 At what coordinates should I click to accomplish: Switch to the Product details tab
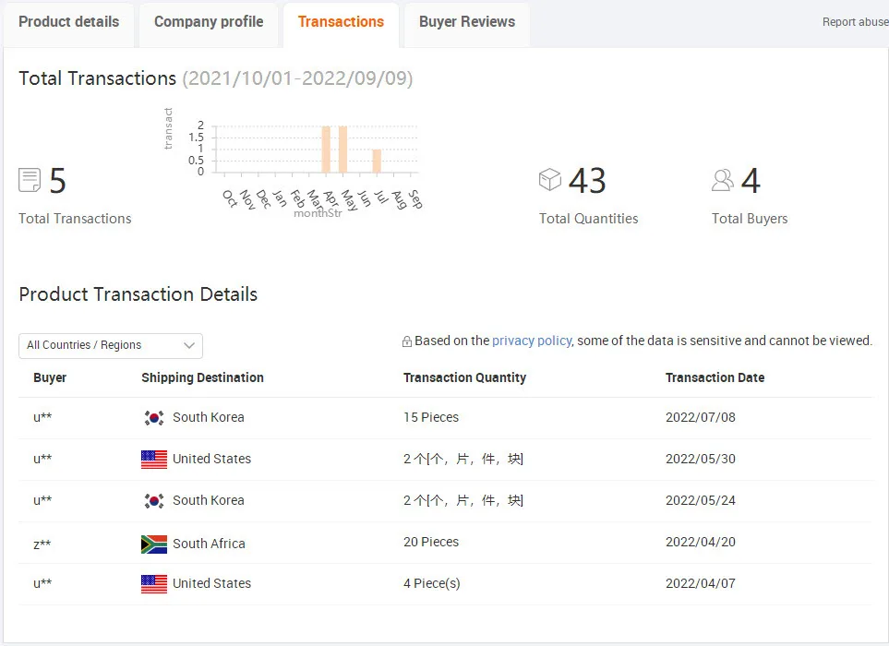click(x=68, y=22)
